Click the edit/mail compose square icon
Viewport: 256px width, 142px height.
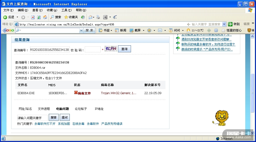pos(105,17)
